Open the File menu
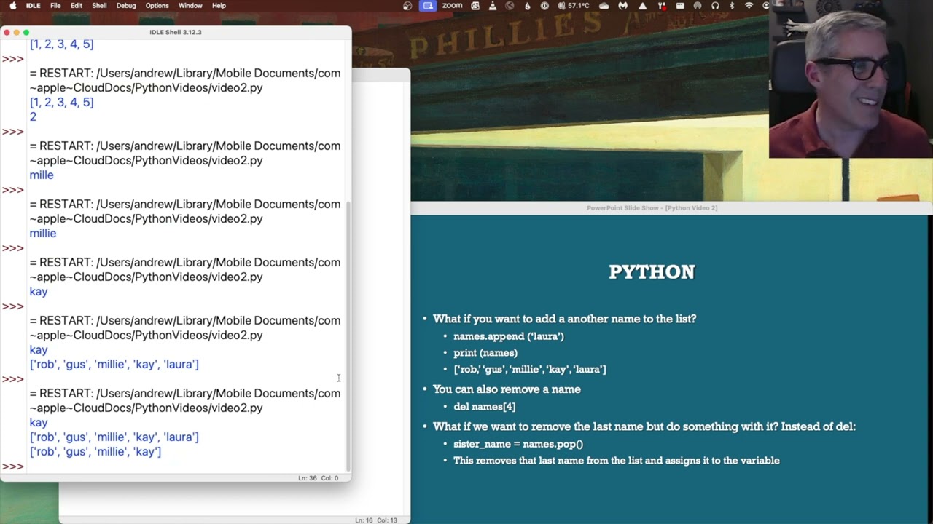The height and width of the screenshot is (524, 933). 55,5
